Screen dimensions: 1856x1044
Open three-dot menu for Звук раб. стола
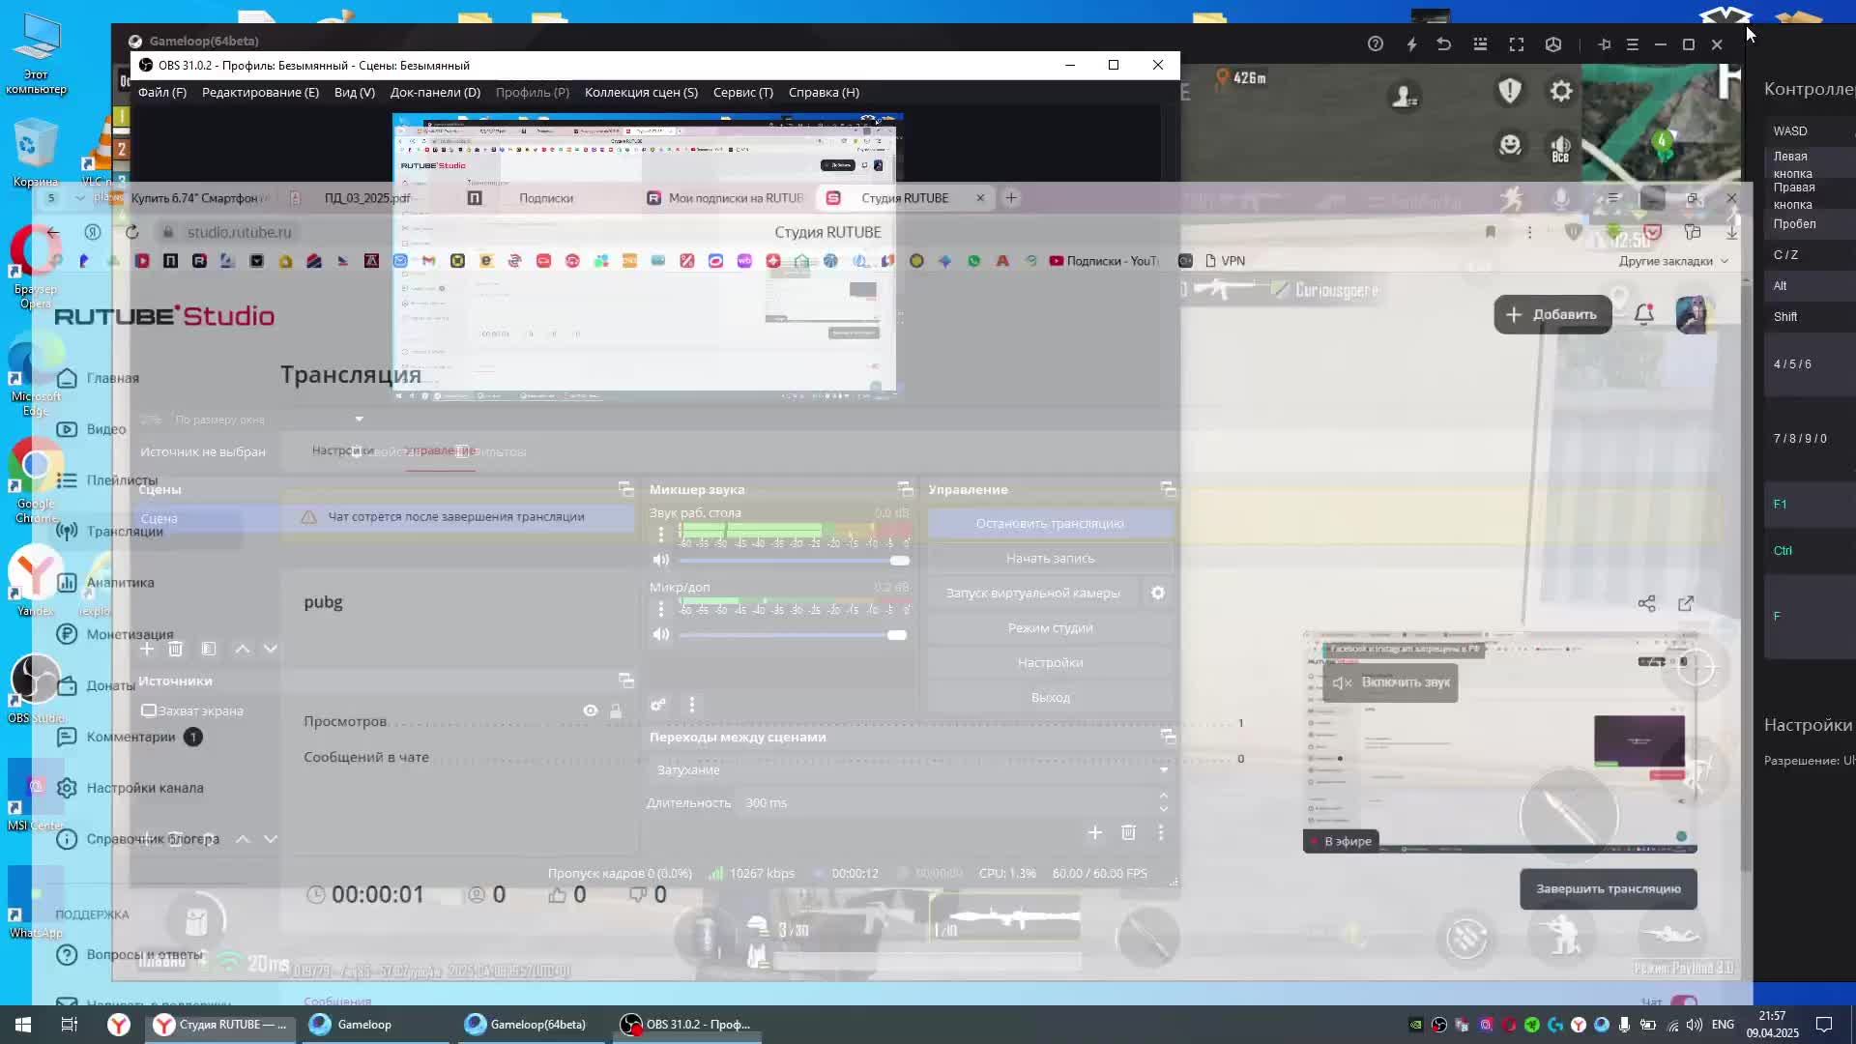661,535
